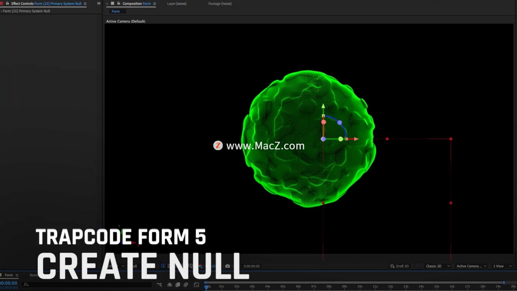Select the red handle below the sphere
The image size is (517, 291).
click(x=323, y=203)
